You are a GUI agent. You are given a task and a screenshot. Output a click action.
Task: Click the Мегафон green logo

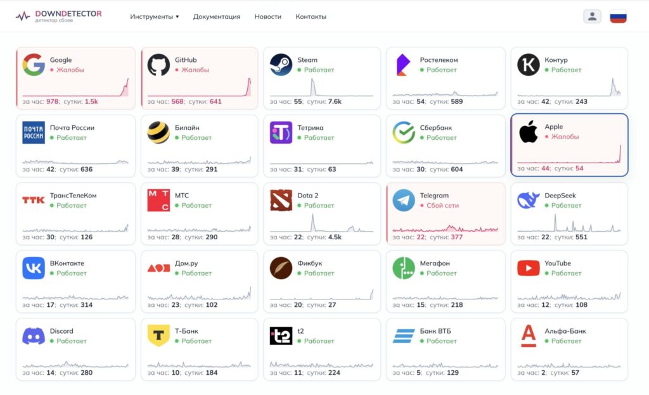(404, 268)
